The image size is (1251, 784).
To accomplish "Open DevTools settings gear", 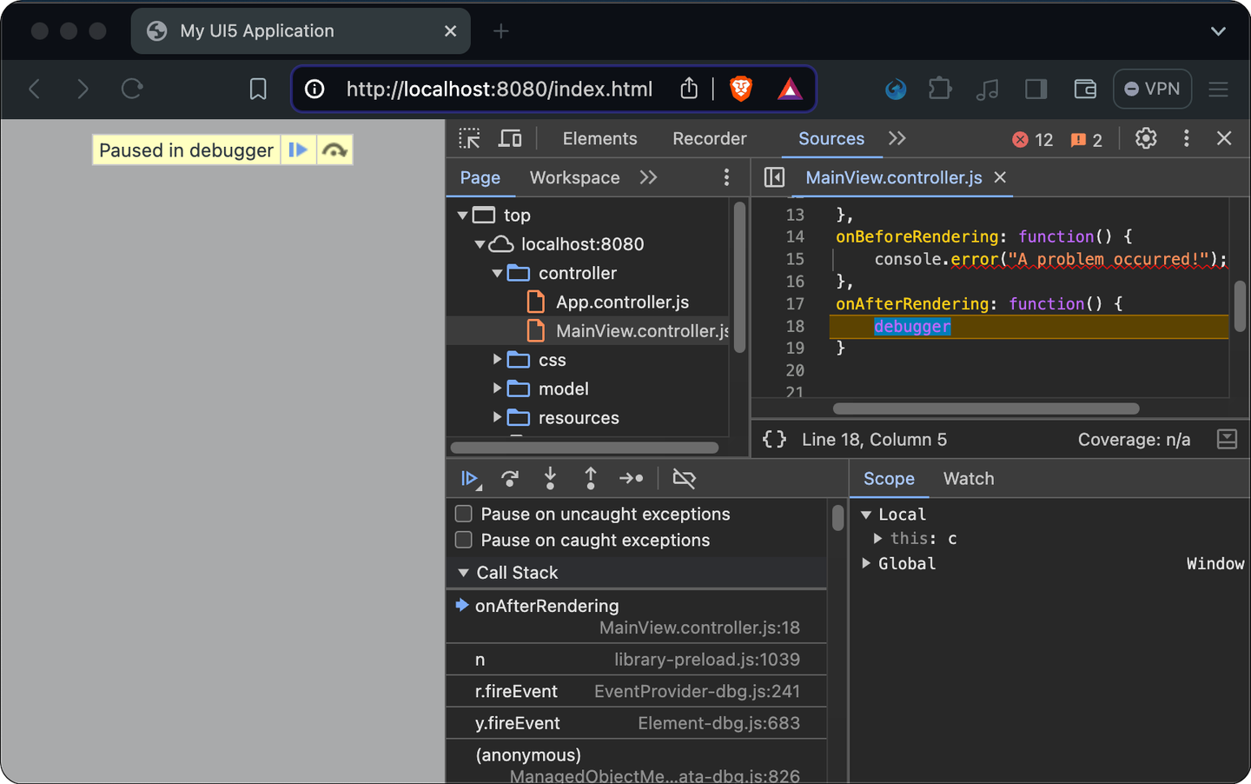I will point(1146,138).
